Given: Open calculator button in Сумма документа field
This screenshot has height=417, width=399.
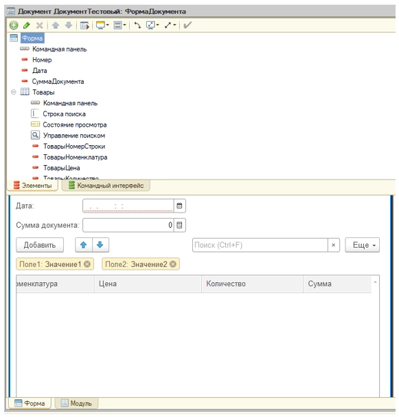Looking at the screenshot, I should [x=179, y=225].
